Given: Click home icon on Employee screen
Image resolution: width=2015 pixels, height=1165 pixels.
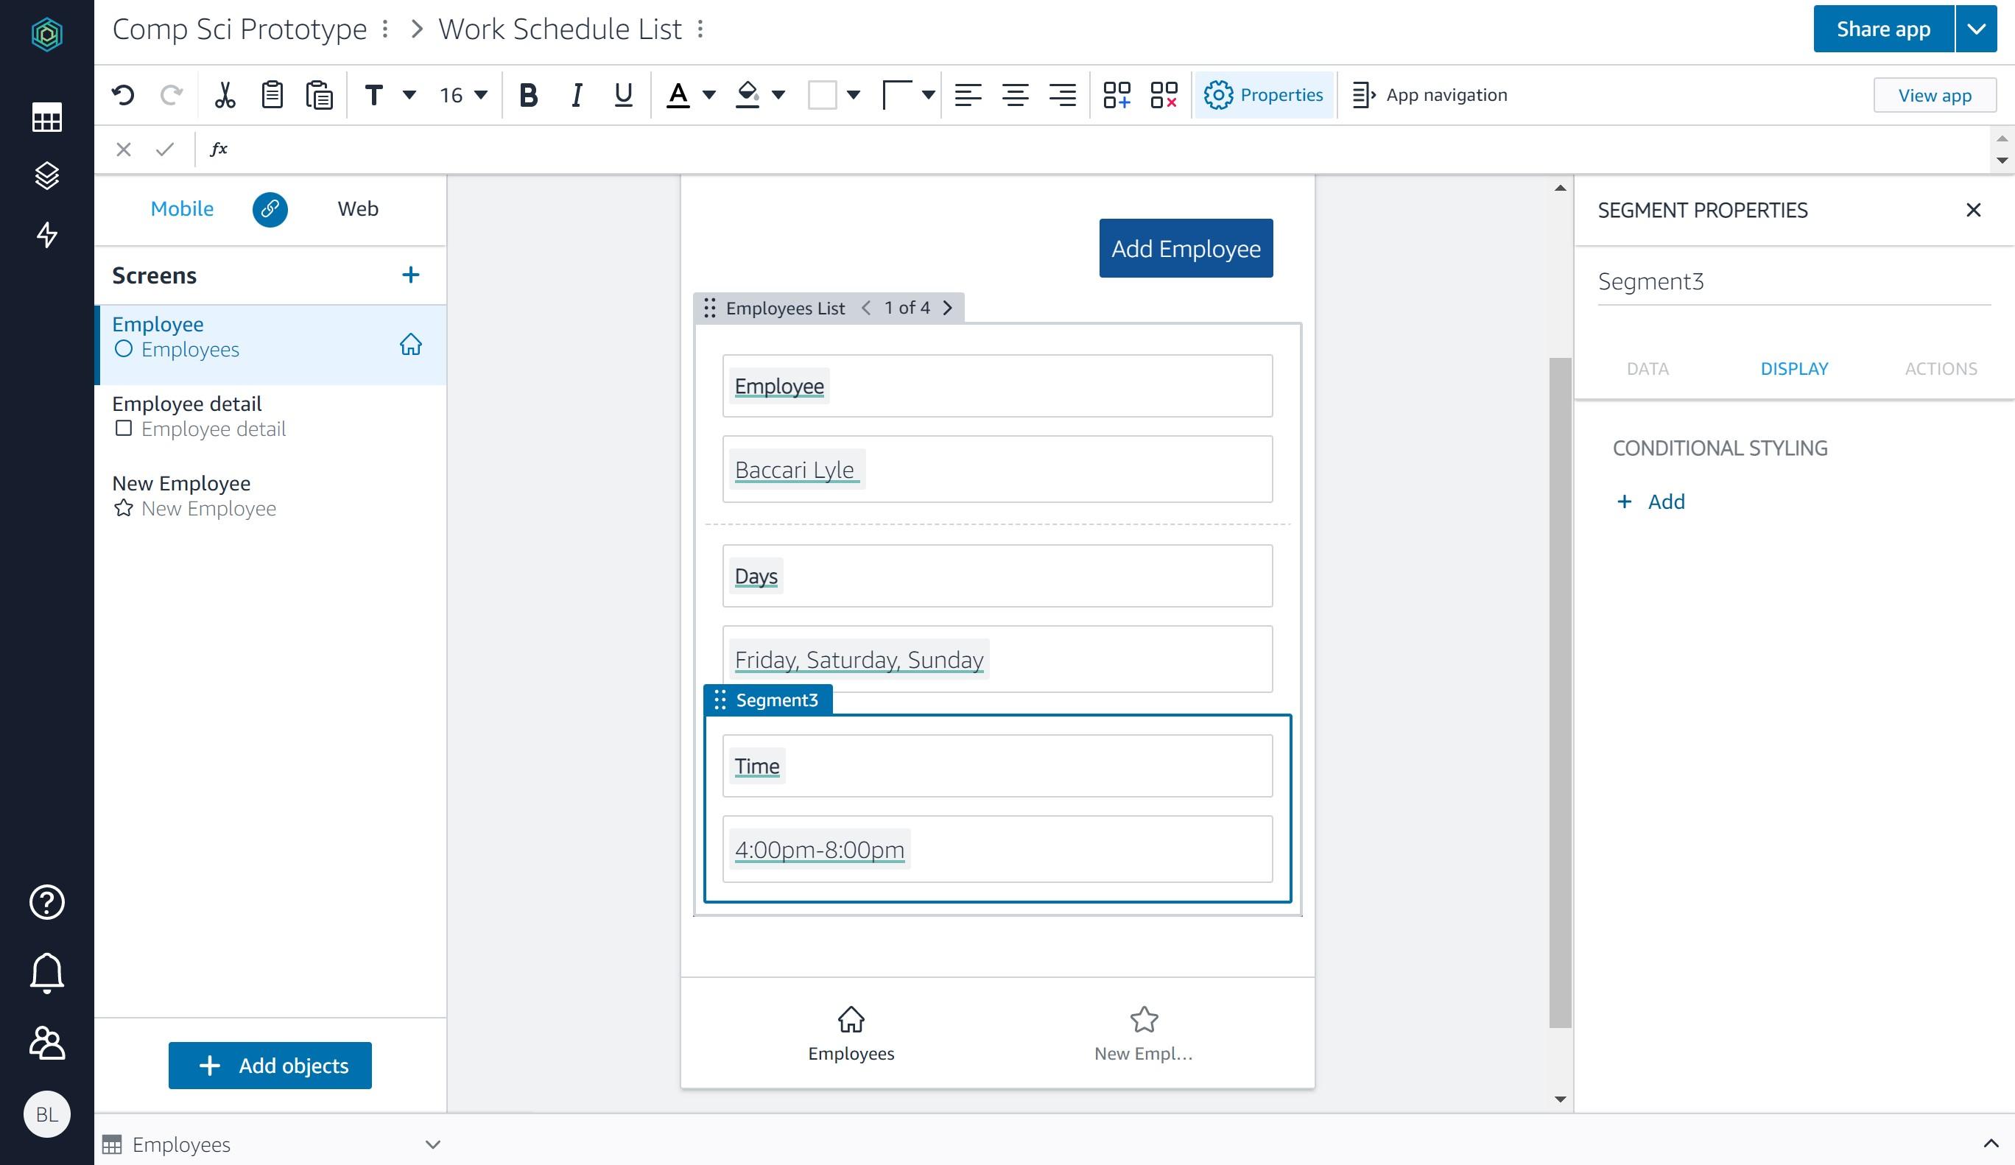Looking at the screenshot, I should [410, 345].
